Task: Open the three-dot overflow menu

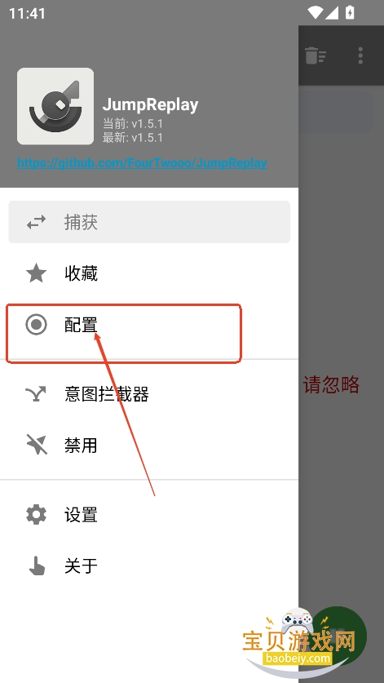Action: click(360, 55)
